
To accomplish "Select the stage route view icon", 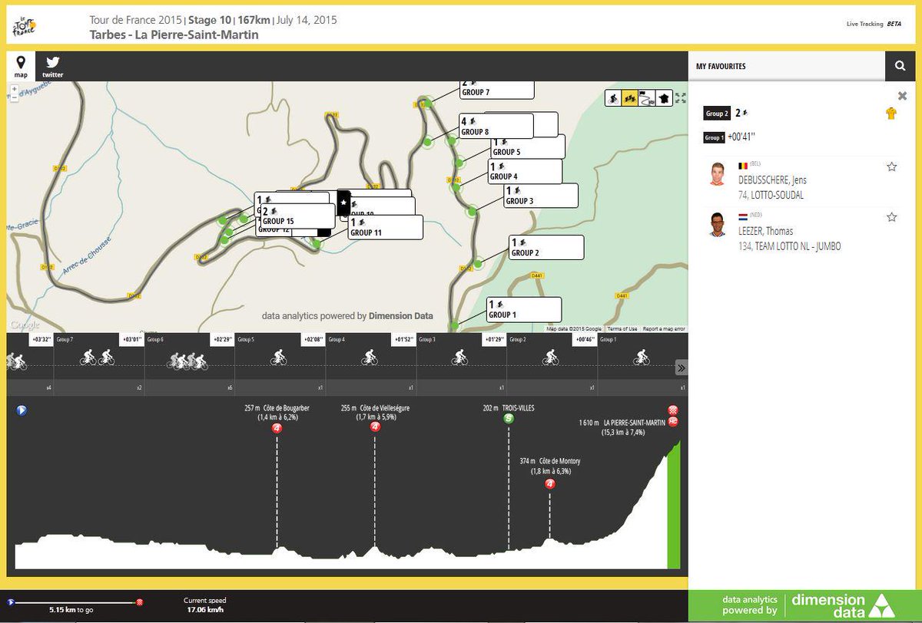I will pyautogui.click(x=646, y=98).
